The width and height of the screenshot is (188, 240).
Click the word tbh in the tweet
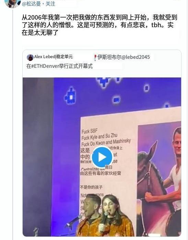tap(156, 25)
